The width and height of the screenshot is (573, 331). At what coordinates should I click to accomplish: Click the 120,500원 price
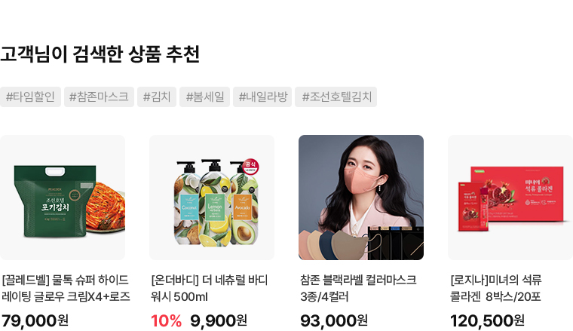click(488, 320)
